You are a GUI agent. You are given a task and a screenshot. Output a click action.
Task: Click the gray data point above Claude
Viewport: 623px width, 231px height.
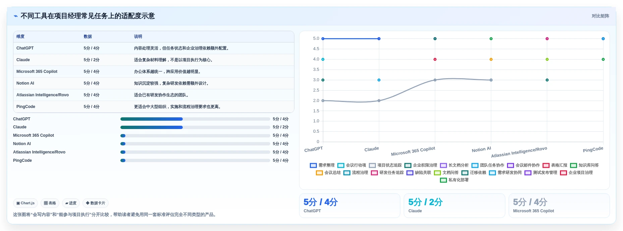coord(379,101)
